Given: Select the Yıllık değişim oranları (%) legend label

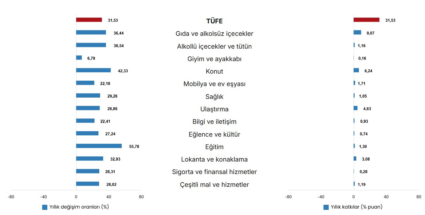Looking at the screenshot, I should [x=79, y=207].
